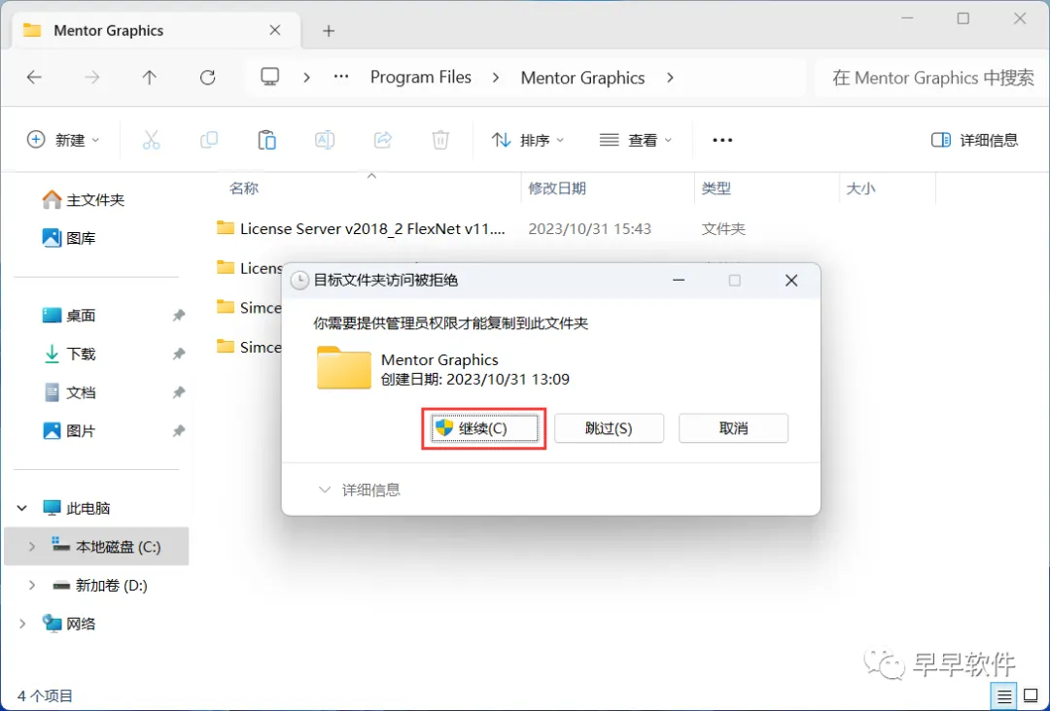Select License Server v2018_2 FlexNet folder

point(362,229)
